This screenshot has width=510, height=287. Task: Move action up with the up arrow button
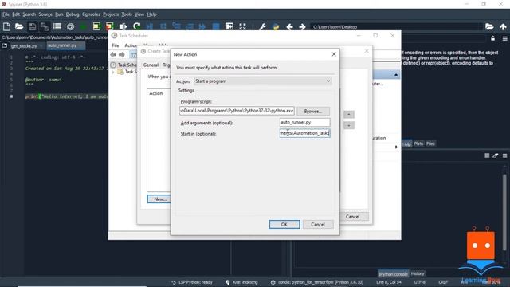click(x=349, y=115)
